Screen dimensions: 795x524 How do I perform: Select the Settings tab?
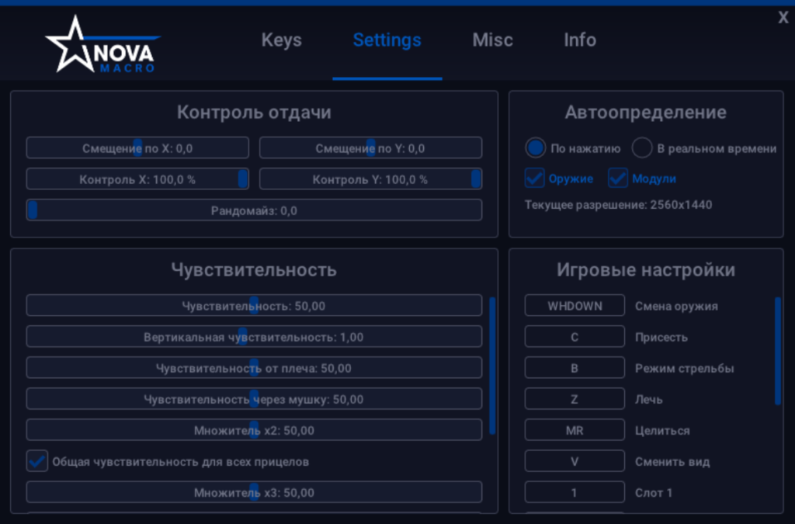(x=387, y=40)
